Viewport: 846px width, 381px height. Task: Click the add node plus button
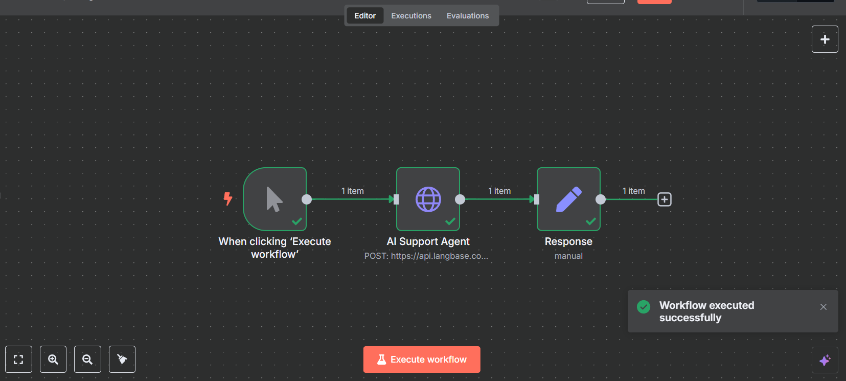[x=825, y=39]
